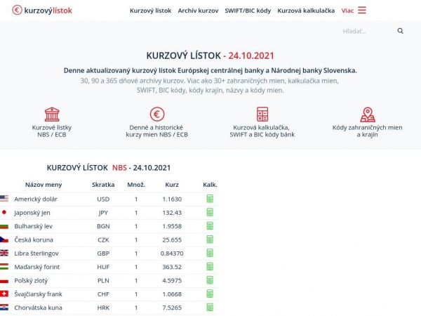Go to Archív kurzov in the navigation
421x316 pixels.
tap(198, 11)
